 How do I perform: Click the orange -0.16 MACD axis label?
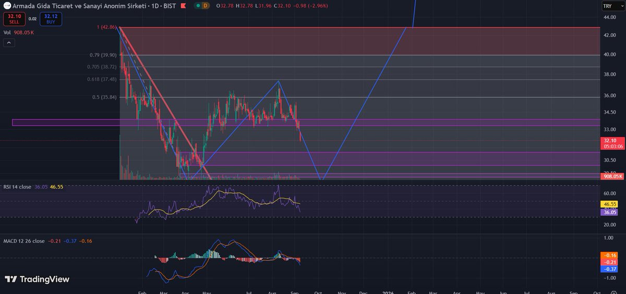coord(610,255)
